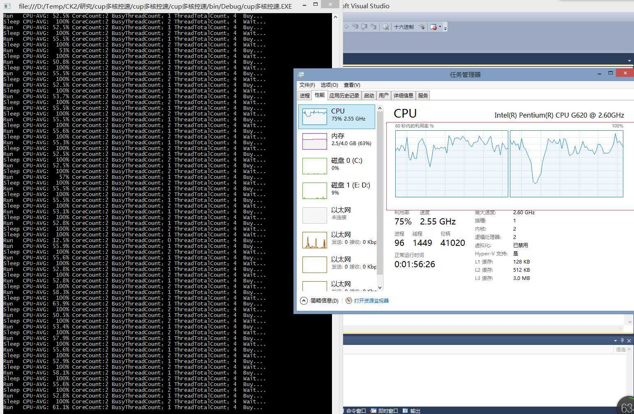Switch to the 性能 tab
This screenshot has height=414, width=634.
pyautogui.click(x=320, y=95)
